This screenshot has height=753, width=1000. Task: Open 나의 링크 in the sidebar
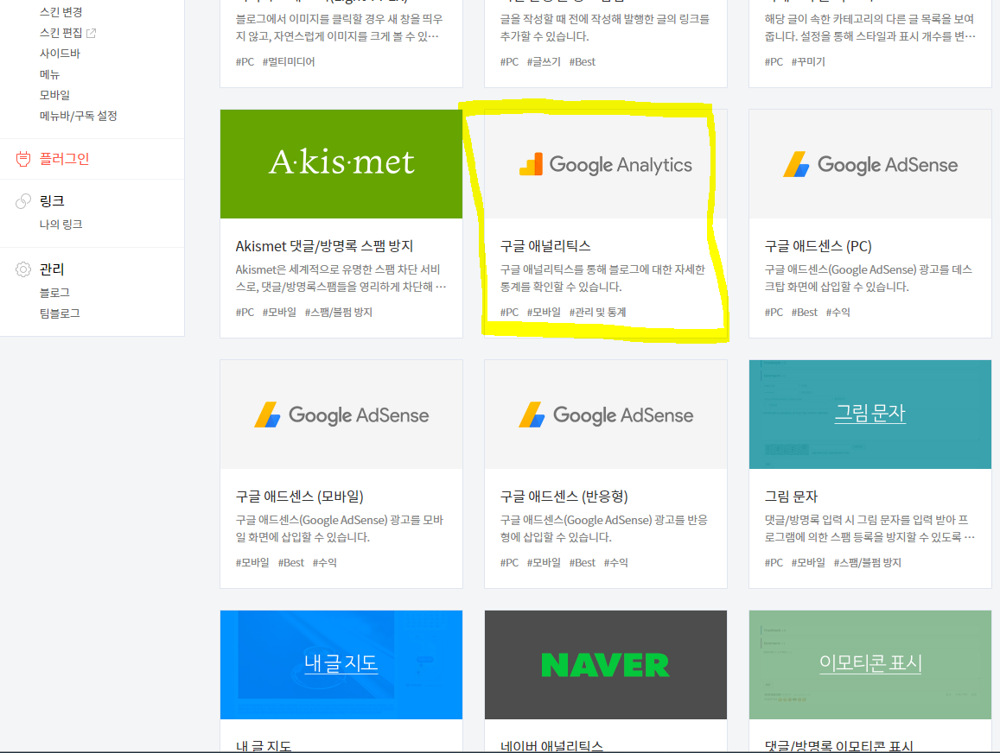(x=61, y=225)
